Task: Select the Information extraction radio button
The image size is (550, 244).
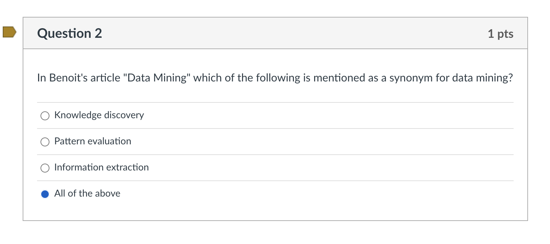Action: pos(45,168)
